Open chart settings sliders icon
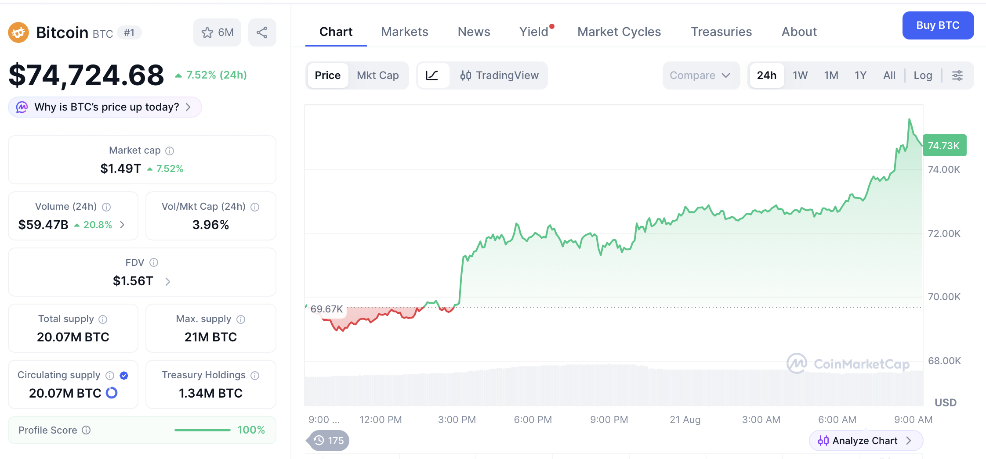The height and width of the screenshot is (459, 986). point(957,75)
